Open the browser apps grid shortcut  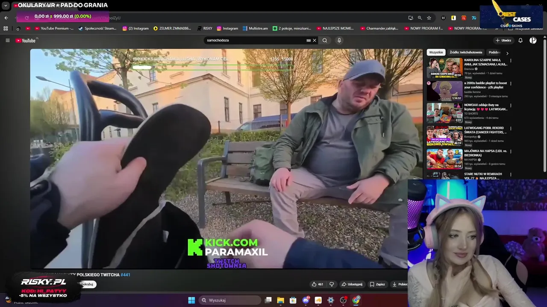point(6,29)
